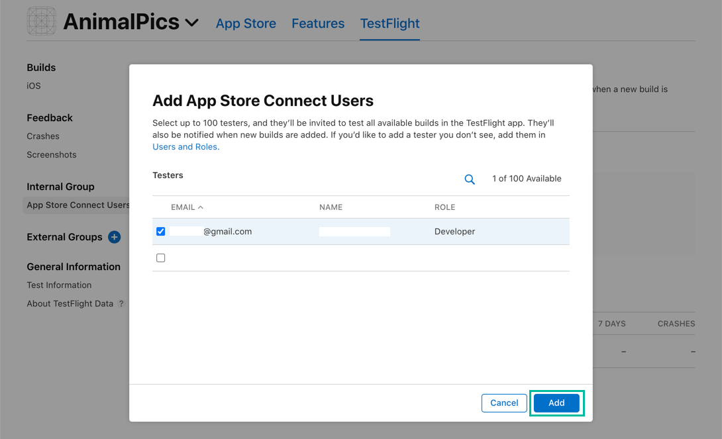Click the Developer role cell

coord(454,232)
